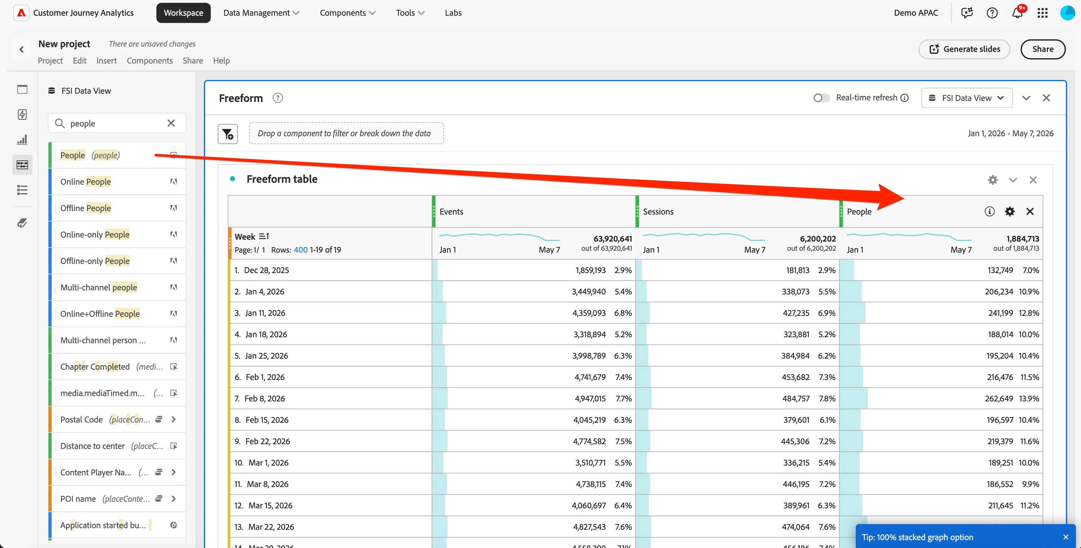Open the feedback chat icon
1081x548 pixels.
[967, 13]
